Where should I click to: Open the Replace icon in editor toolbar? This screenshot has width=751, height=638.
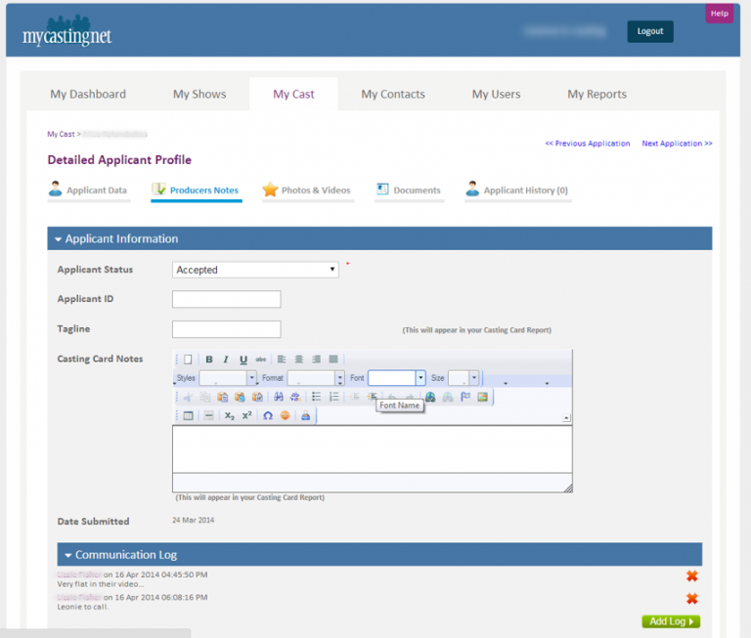pos(295,397)
